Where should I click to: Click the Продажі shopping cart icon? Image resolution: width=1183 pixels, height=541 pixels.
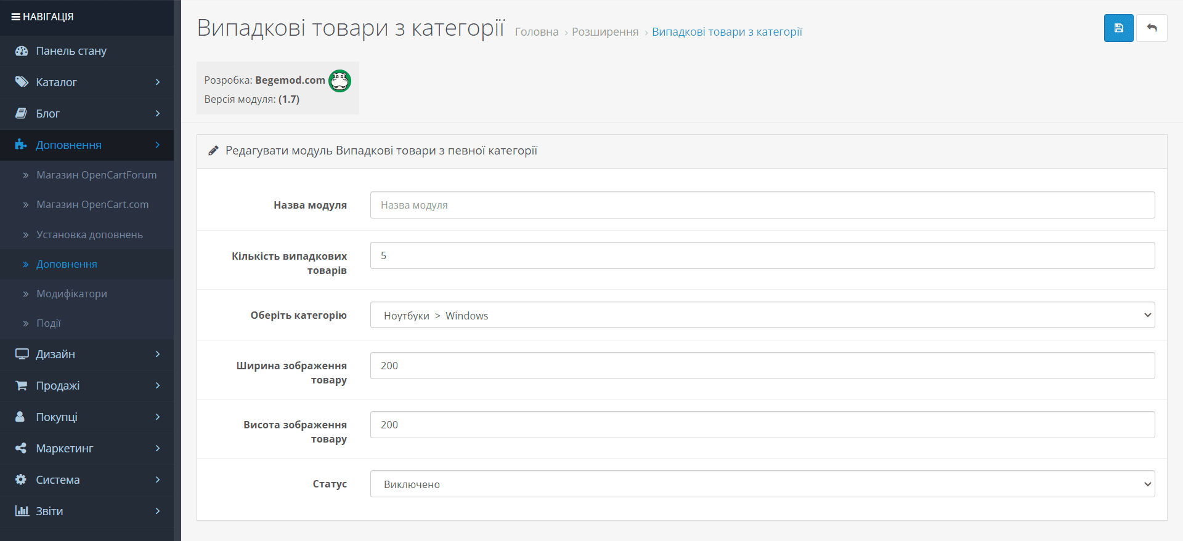coord(21,385)
